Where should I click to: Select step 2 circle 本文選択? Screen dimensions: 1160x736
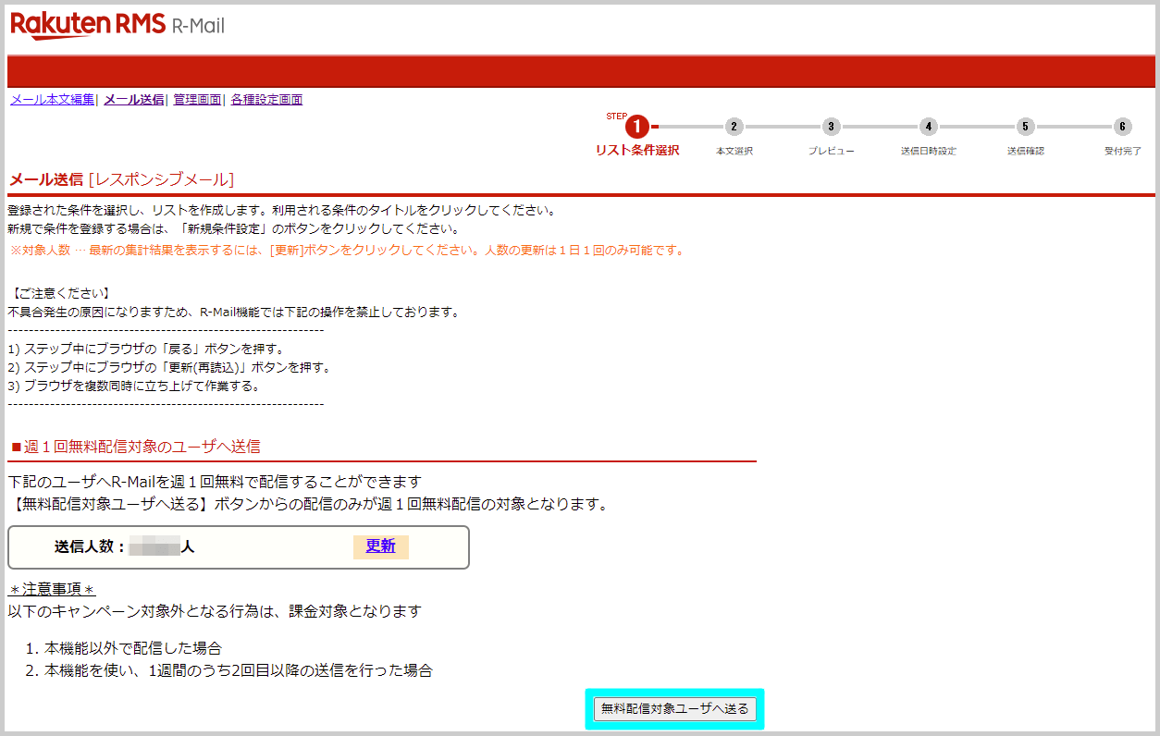(x=734, y=127)
